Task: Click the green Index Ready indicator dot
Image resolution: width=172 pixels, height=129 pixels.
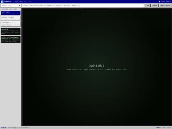Action: (159, 2)
